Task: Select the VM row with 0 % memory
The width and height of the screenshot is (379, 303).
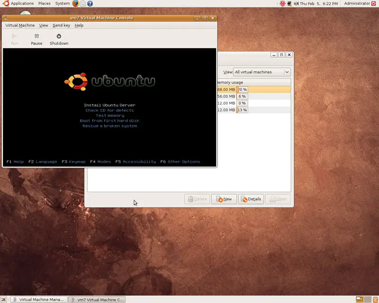Action: pyautogui.click(x=254, y=103)
